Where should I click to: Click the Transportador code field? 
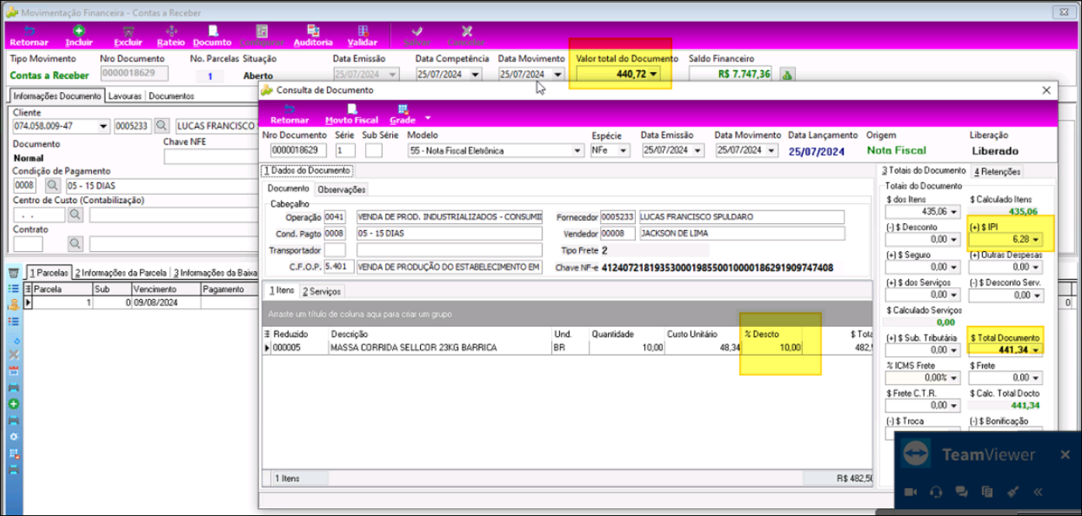pyautogui.click(x=335, y=250)
